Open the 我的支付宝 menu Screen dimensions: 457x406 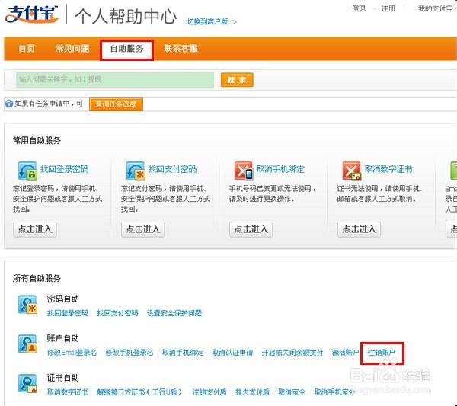tap(437, 8)
